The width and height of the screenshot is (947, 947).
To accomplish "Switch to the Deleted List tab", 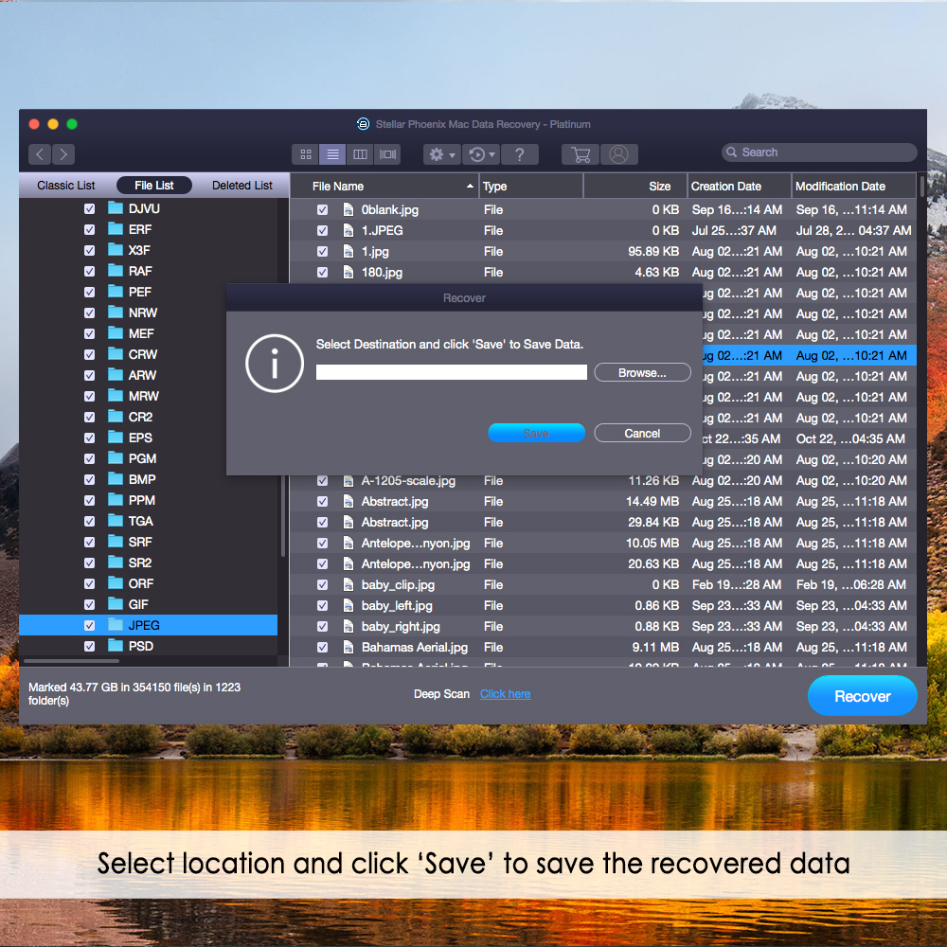I will tap(241, 186).
